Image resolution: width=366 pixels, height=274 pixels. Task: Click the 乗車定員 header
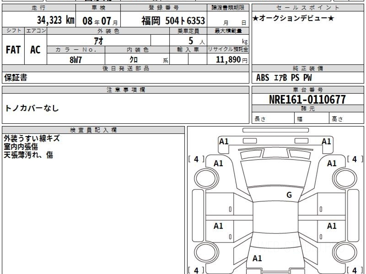pyautogui.click(x=188, y=31)
